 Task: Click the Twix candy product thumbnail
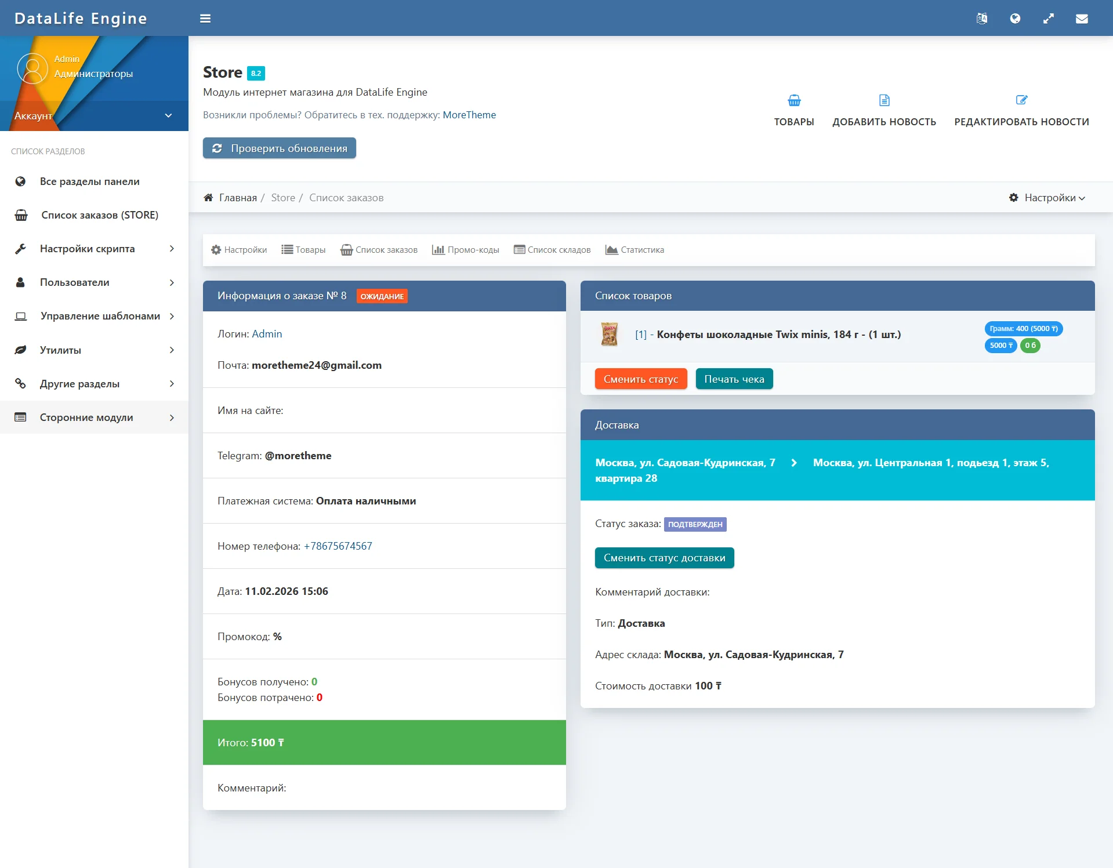click(609, 335)
